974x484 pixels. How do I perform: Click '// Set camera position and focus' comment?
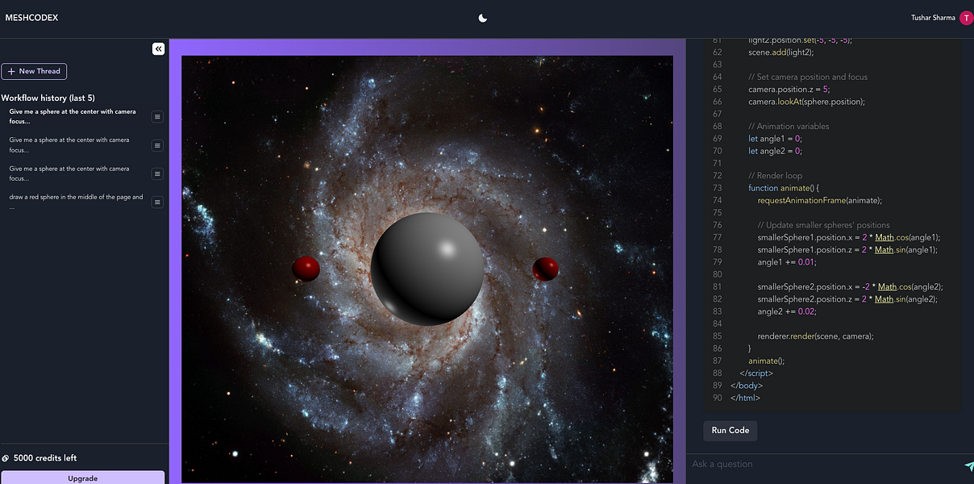coord(808,77)
